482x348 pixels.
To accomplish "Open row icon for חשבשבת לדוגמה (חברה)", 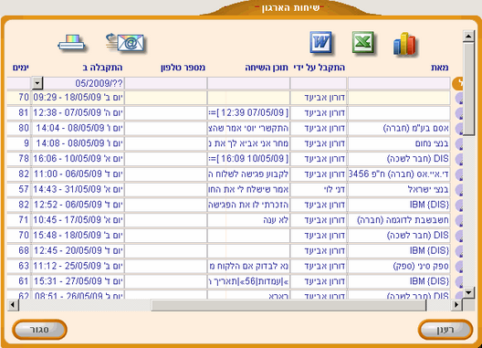I will pos(459,220).
